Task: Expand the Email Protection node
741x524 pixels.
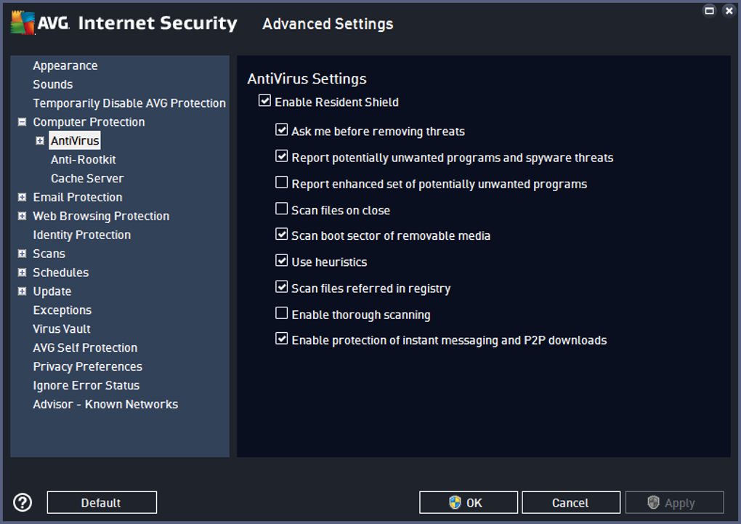Action: (23, 198)
